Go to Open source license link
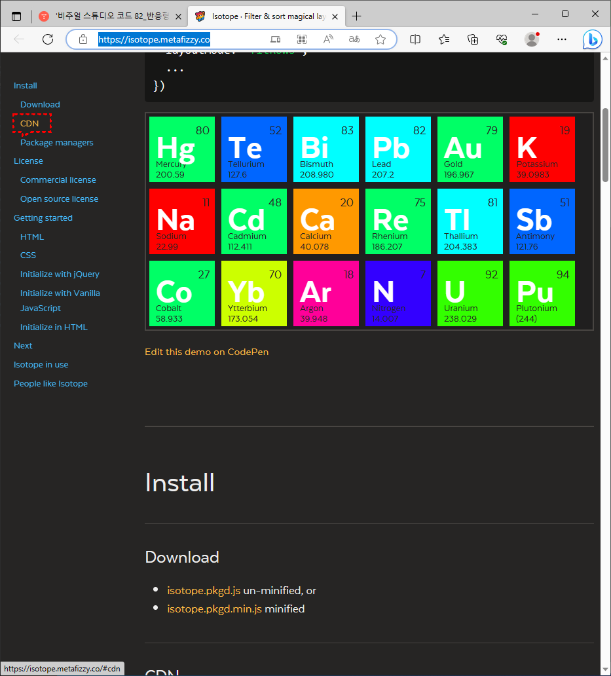 pyautogui.click(x=59, y=198)
